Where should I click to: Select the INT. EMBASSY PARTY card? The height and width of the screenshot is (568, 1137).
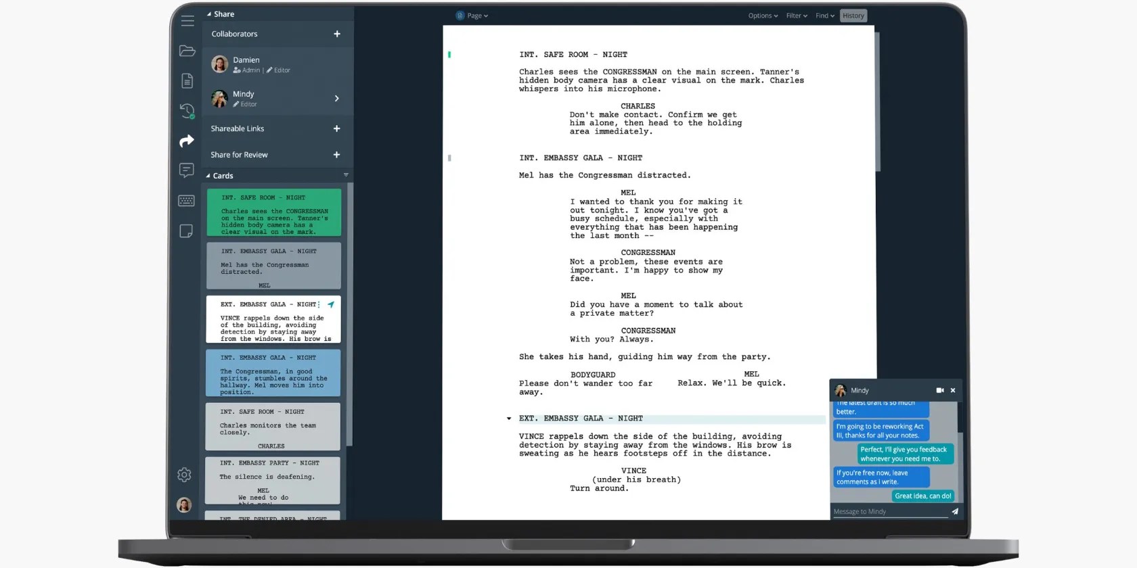point(273,480)
